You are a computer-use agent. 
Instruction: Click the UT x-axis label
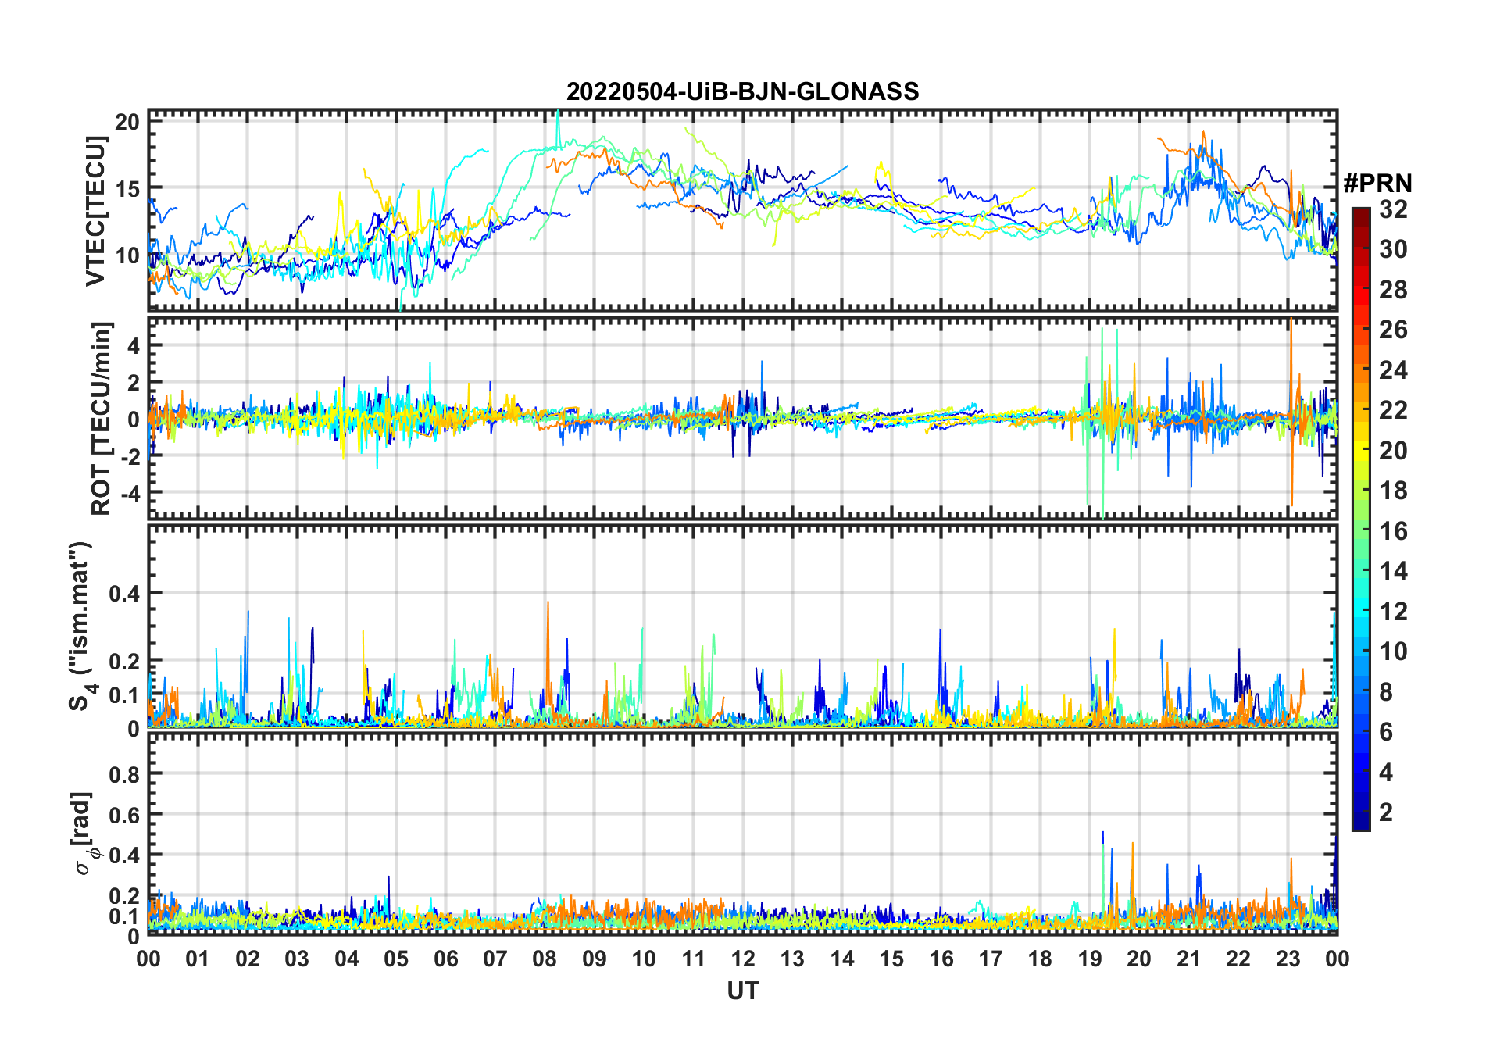click(x=742, y=991)
